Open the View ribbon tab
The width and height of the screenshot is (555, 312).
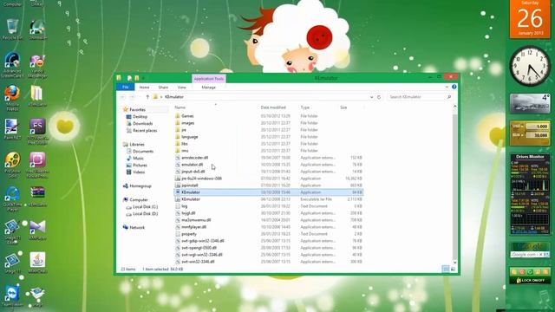point(181,87)
